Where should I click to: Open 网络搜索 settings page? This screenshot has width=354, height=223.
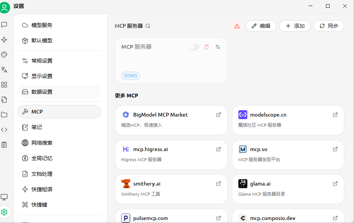tap(59, 143)
